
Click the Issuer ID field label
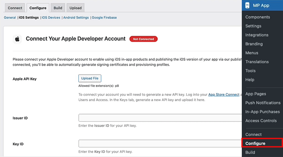(20, 118)
